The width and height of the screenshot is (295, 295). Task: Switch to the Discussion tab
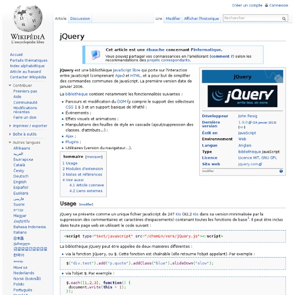pos(80,19)
